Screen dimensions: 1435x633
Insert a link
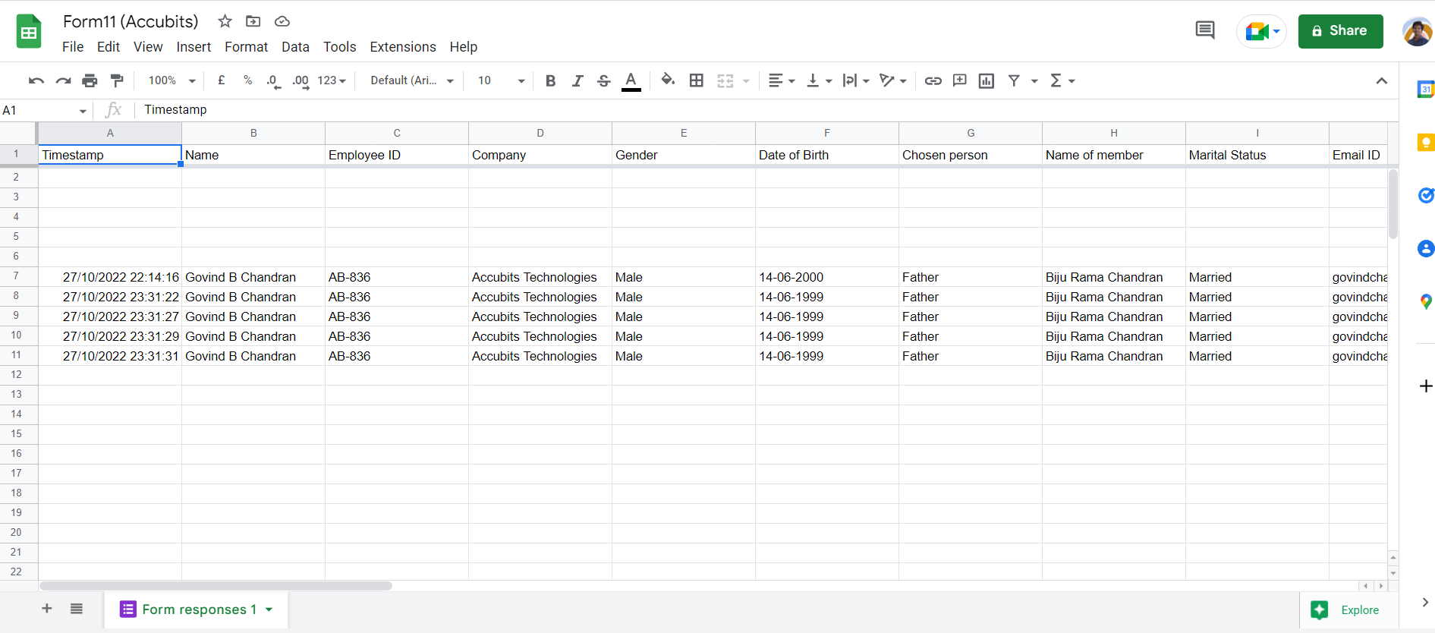pos(933,80)
